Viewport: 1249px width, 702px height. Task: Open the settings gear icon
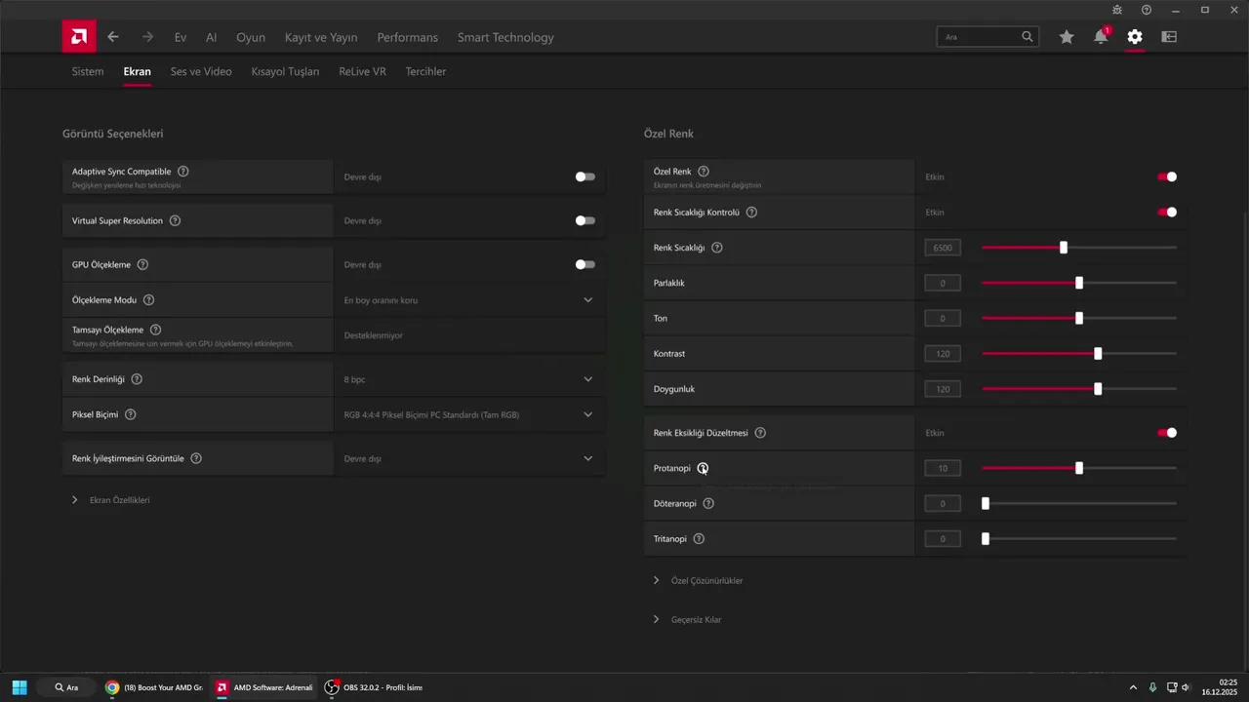tap(1134, 37)
